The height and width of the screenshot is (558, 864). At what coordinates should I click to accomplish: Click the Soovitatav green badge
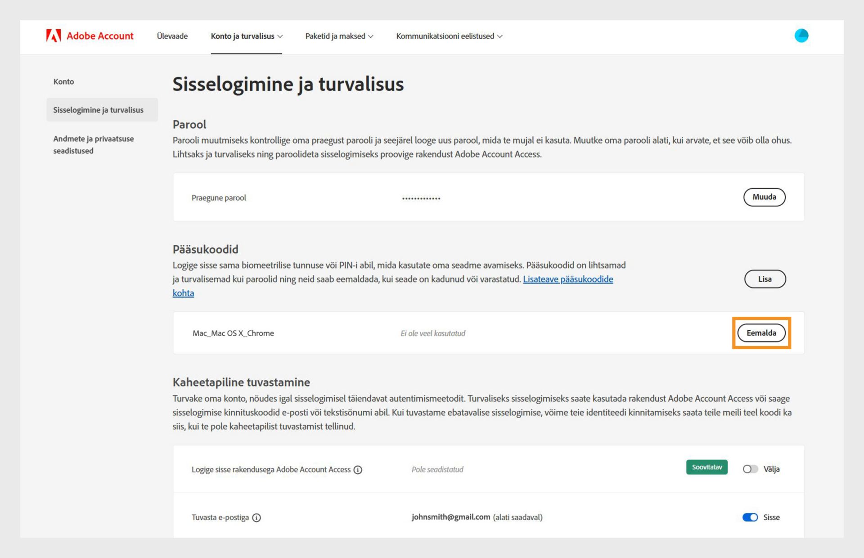pos(706,467)
